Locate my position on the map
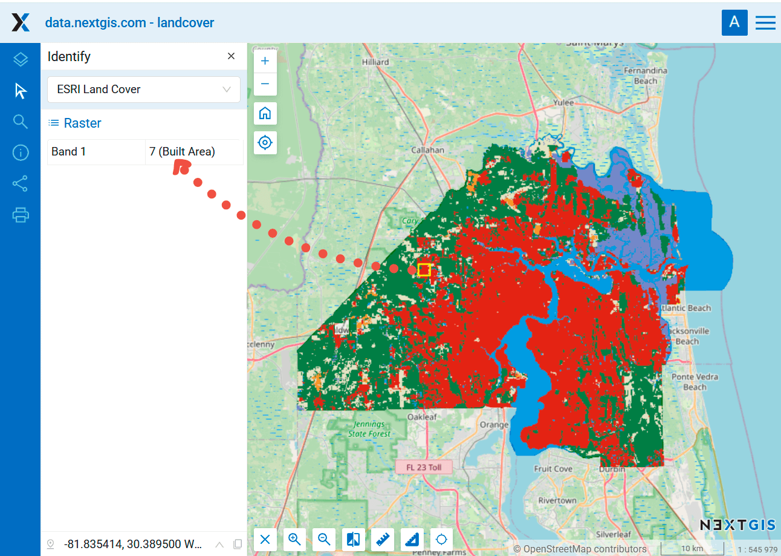The image size is (781, 556). [265, 143]
